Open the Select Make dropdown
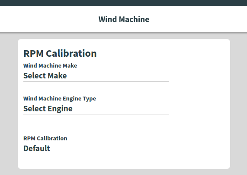The width and height of the screenshot is (247, 175). tap(96, 76)
